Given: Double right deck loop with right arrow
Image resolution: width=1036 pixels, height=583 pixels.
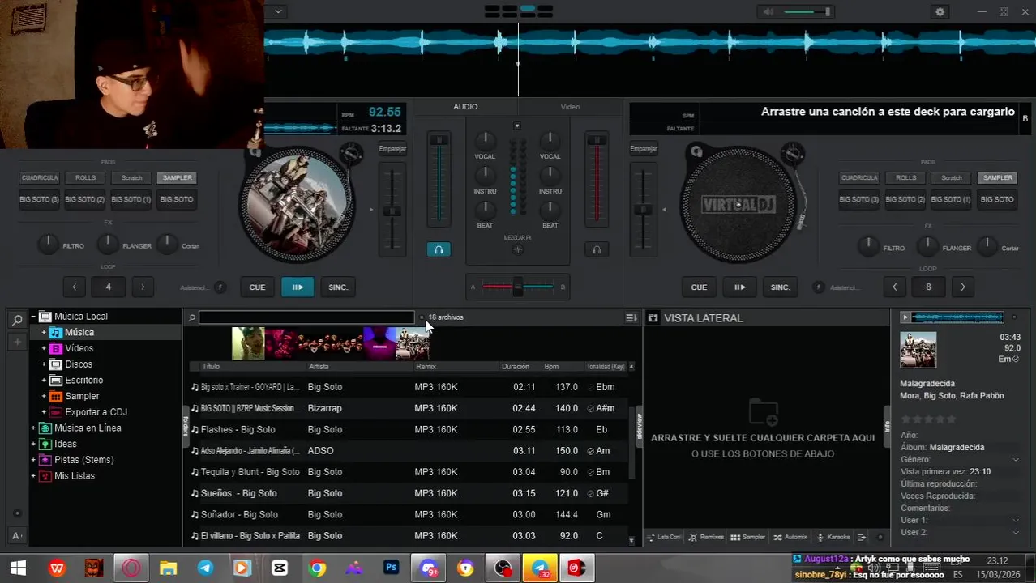Looking at the screenshot, I should 962,287.
